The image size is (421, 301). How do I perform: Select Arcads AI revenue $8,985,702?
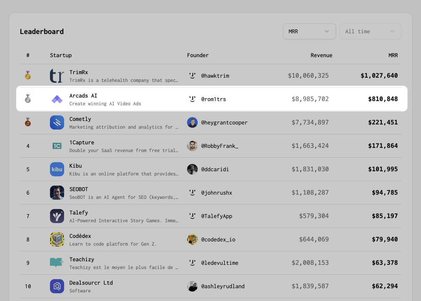[x=310, y=99]
